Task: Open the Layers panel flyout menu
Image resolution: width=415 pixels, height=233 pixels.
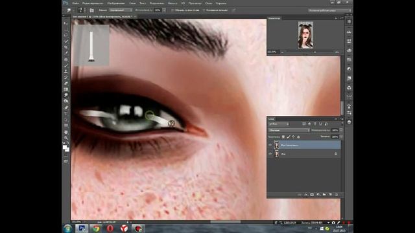Action: coord(342,119)
